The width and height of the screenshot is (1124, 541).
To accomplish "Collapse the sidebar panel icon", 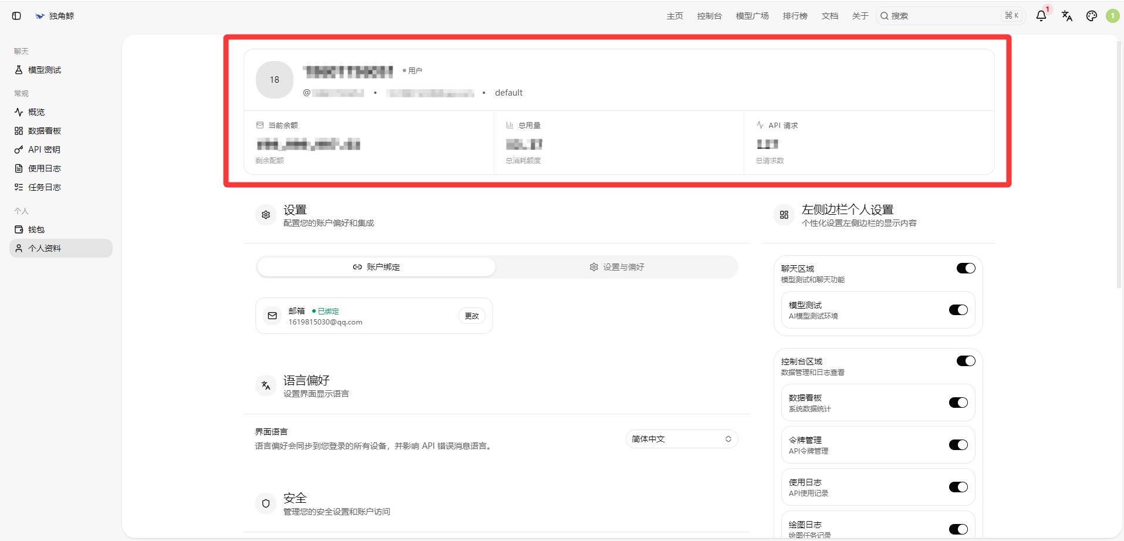I will (x=16, y=16).
